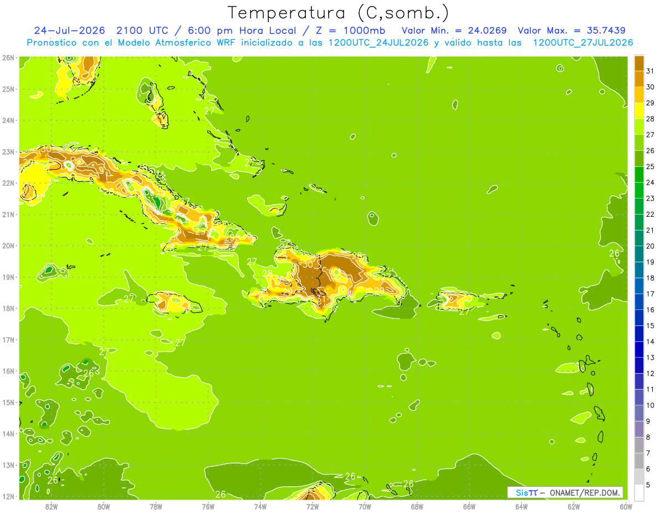Click legend swatch between 19 and 20
The image size is (665, 514).
pyautogui.click(x=639, y=254)
